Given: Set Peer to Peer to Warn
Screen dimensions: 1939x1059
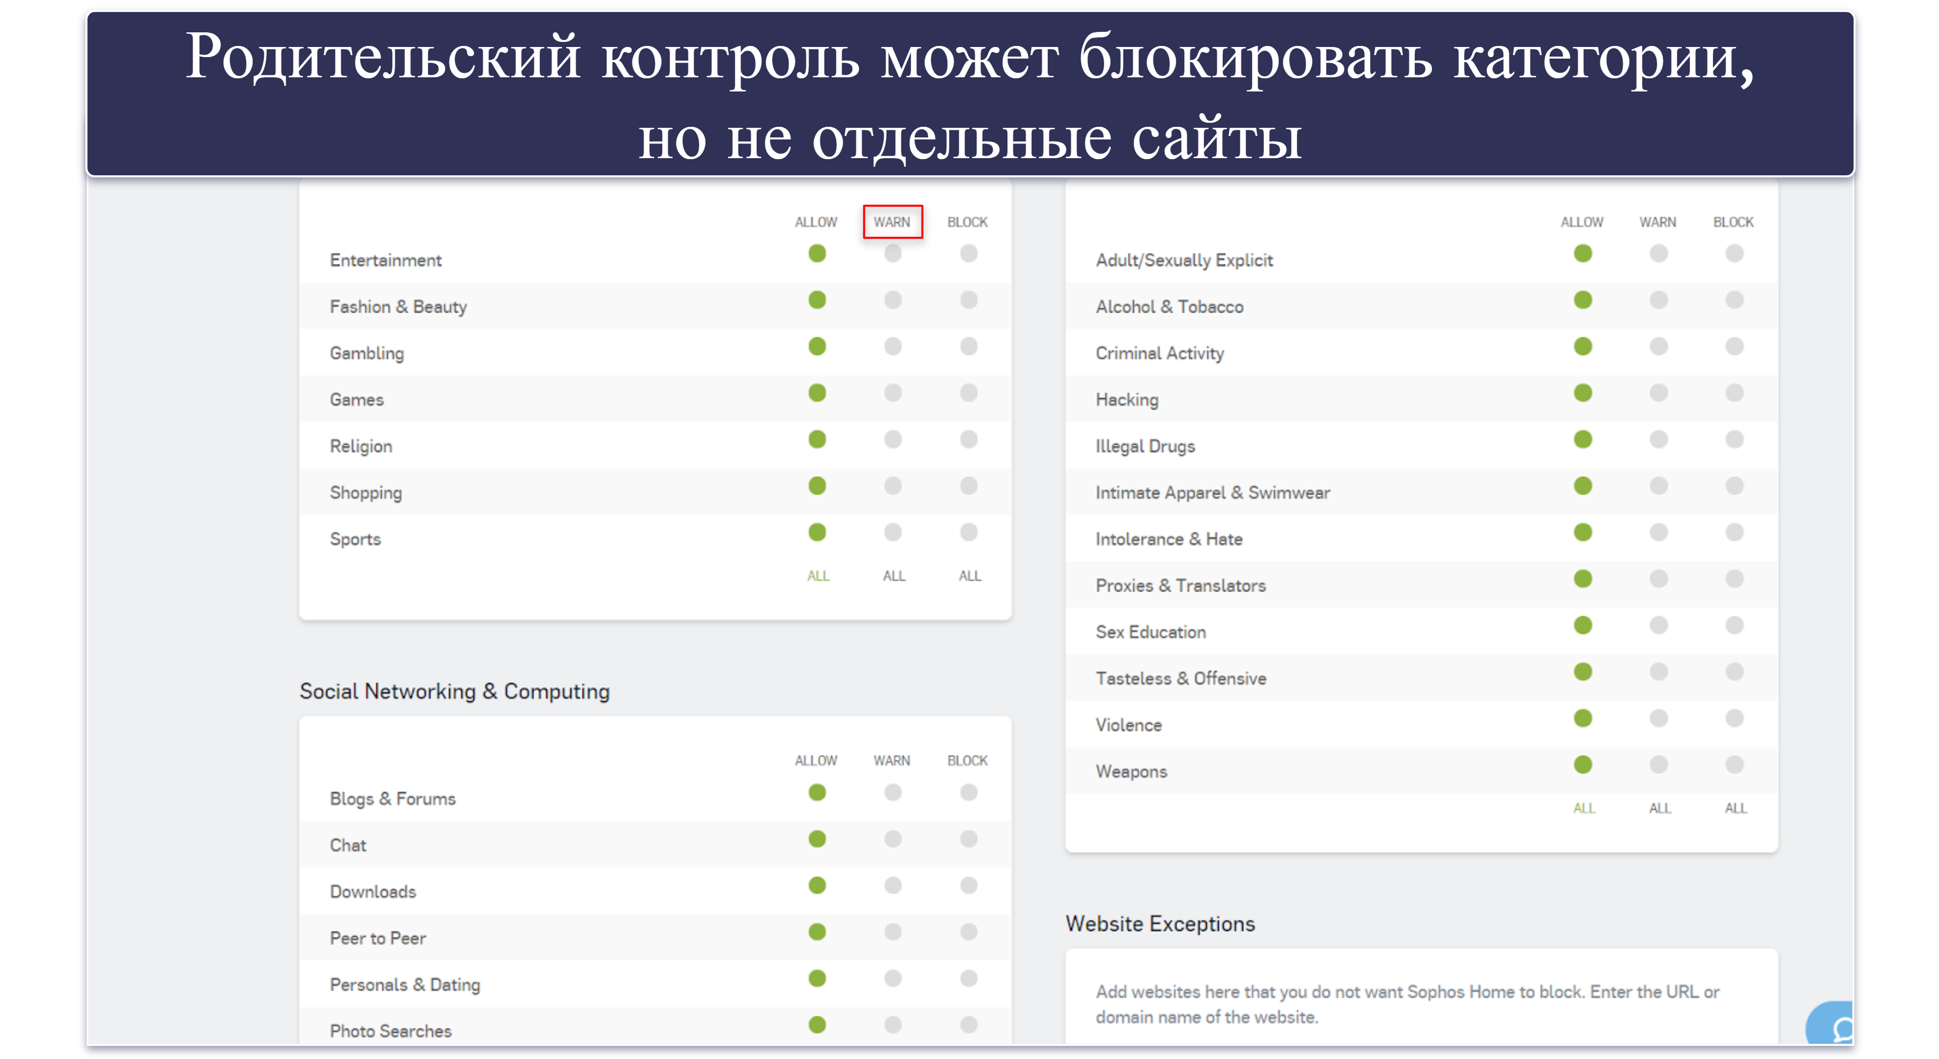Looking at the screenshot, I should click(x=893, y=933).
